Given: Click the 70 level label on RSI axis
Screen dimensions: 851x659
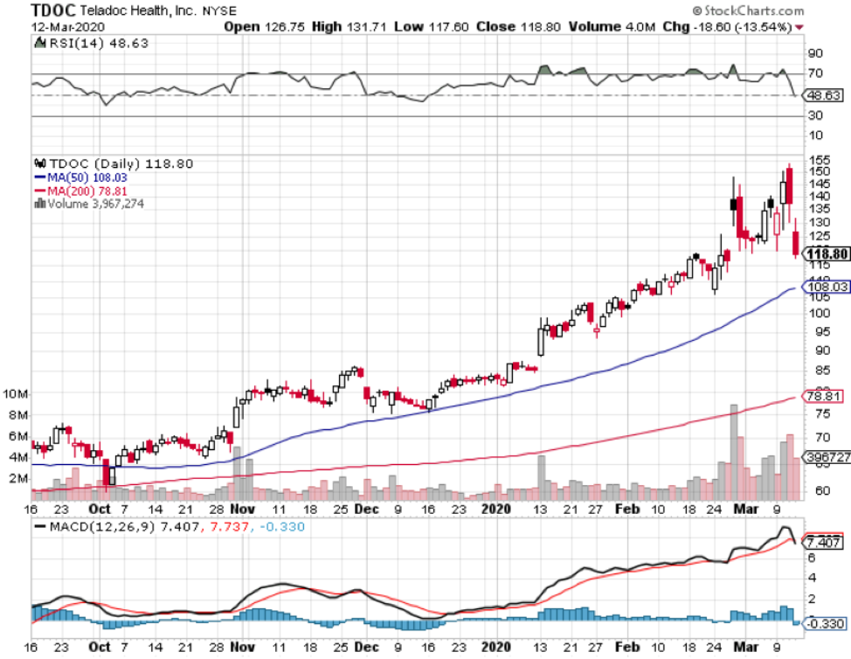Looking at the screenshot, I should 815,73.
